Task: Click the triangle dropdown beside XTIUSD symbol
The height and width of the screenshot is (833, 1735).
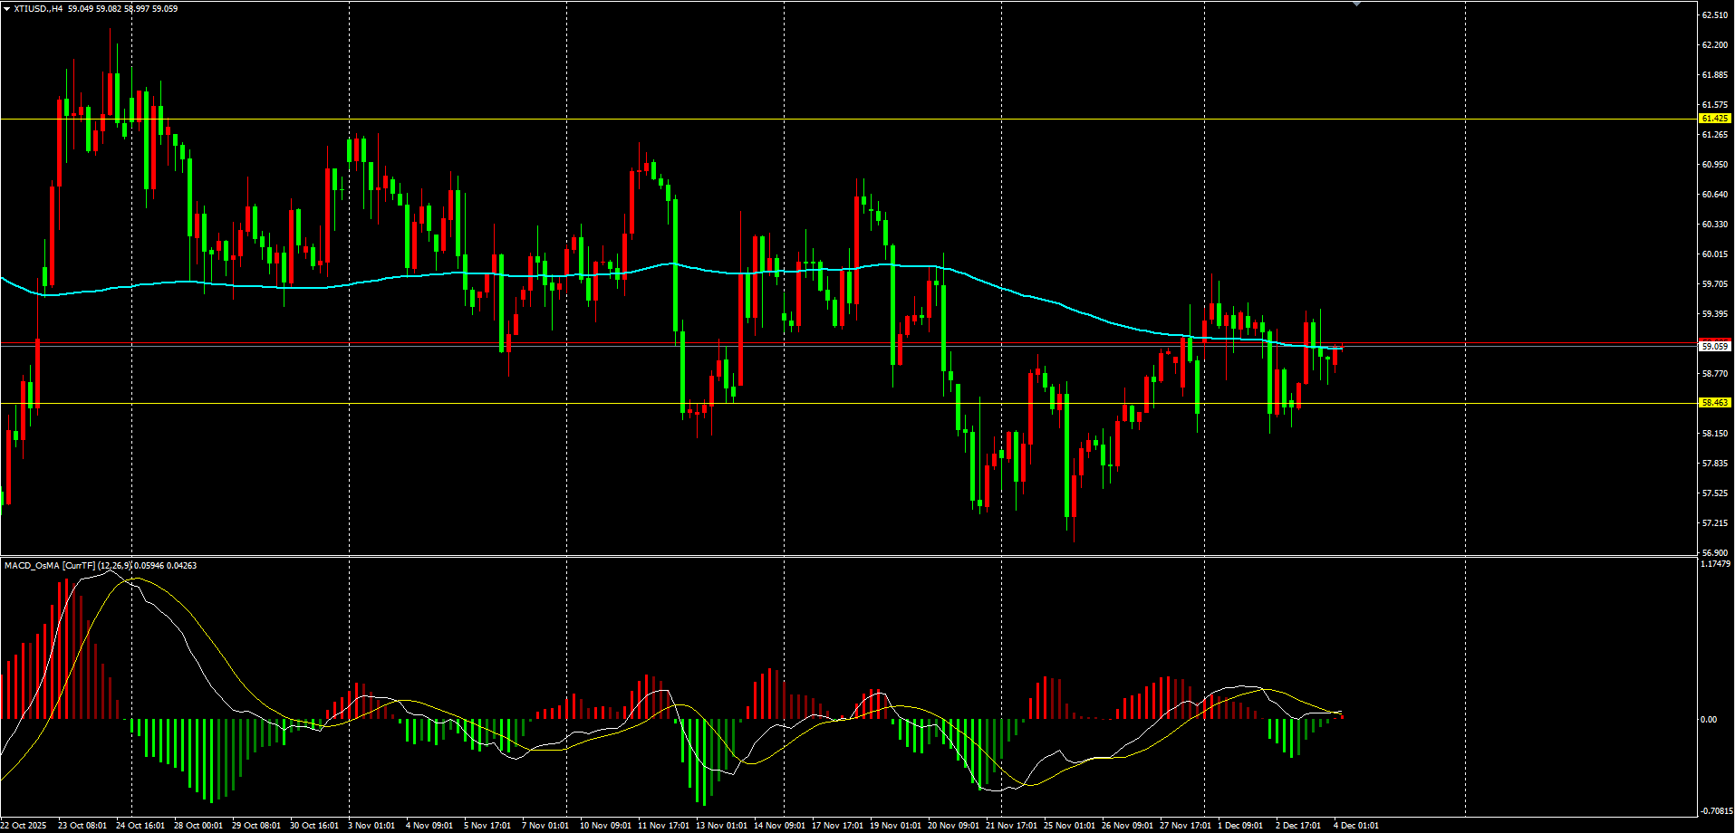Action: click(x=7, y=9)
